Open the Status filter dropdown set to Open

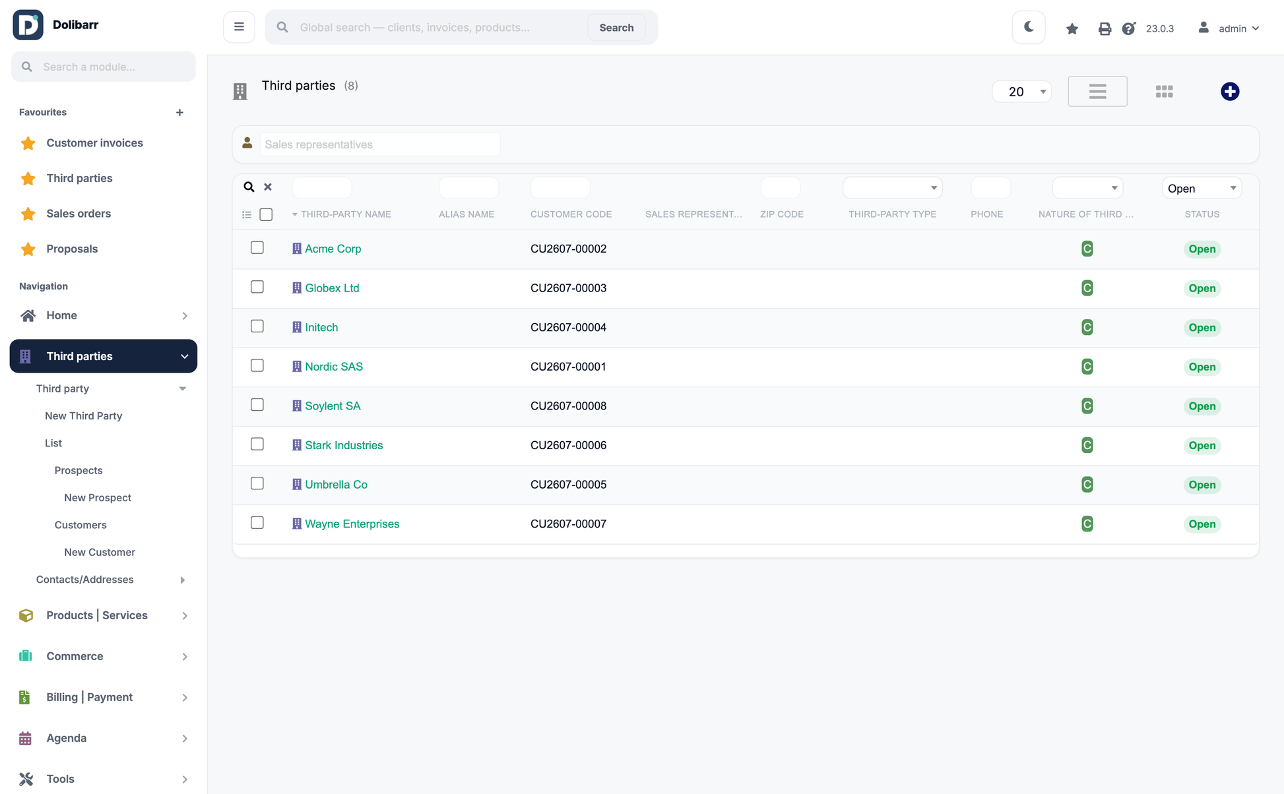click(1202, 188)
